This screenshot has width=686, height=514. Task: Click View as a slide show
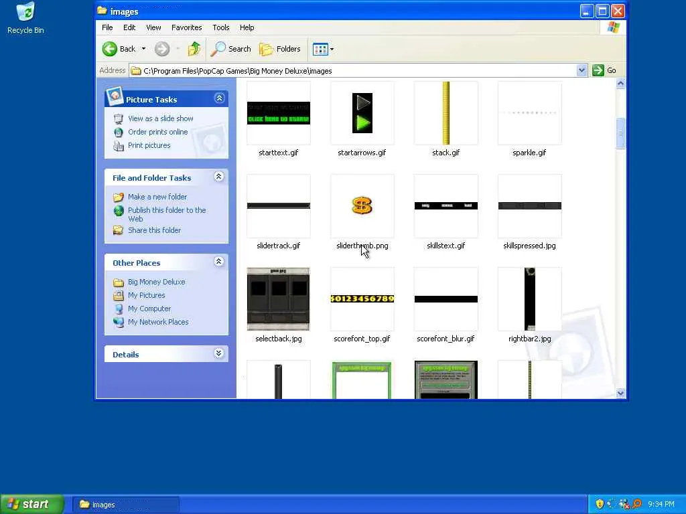tap(161, 118)
